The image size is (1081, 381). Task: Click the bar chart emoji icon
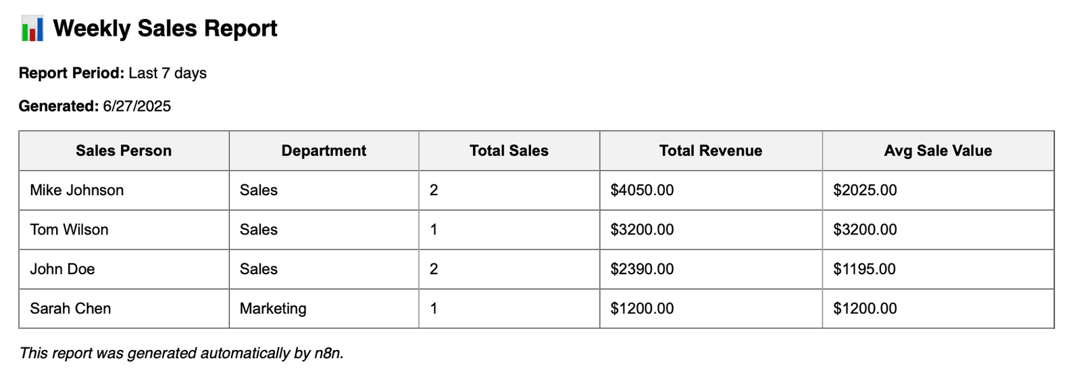click(32, 28)
